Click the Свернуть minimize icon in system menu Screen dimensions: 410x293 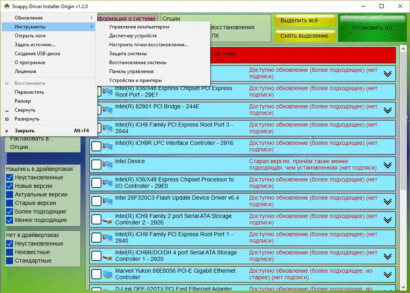[7, 111]
